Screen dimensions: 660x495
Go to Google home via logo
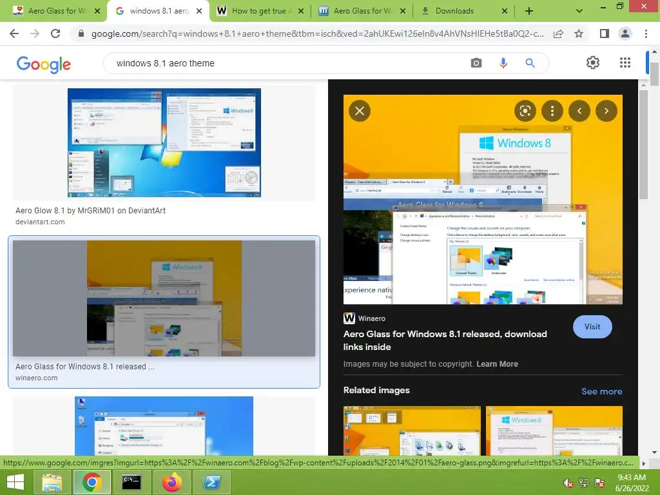coord(43,64)
